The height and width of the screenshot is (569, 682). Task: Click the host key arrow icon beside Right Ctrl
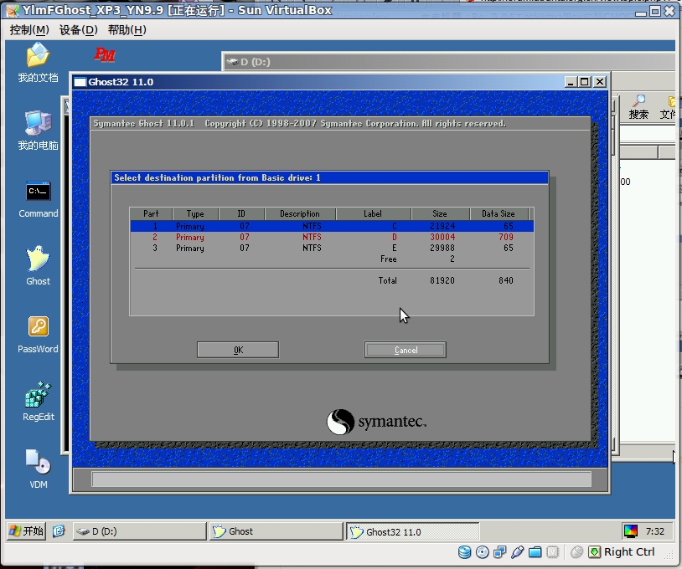[x=594, y=552]
